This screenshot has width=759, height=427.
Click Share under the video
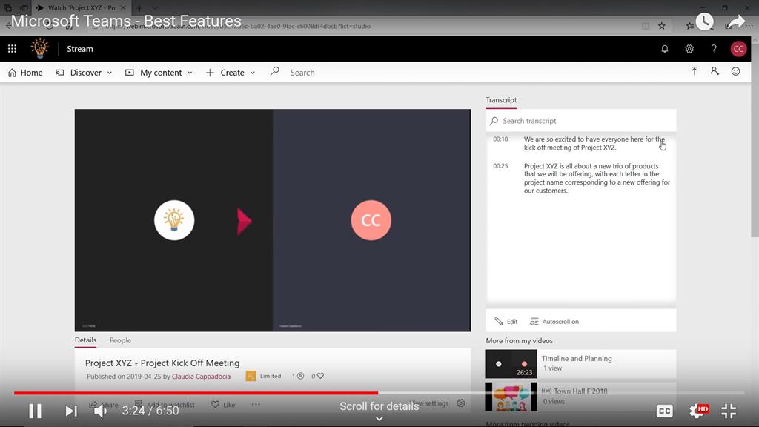(104, 404)
